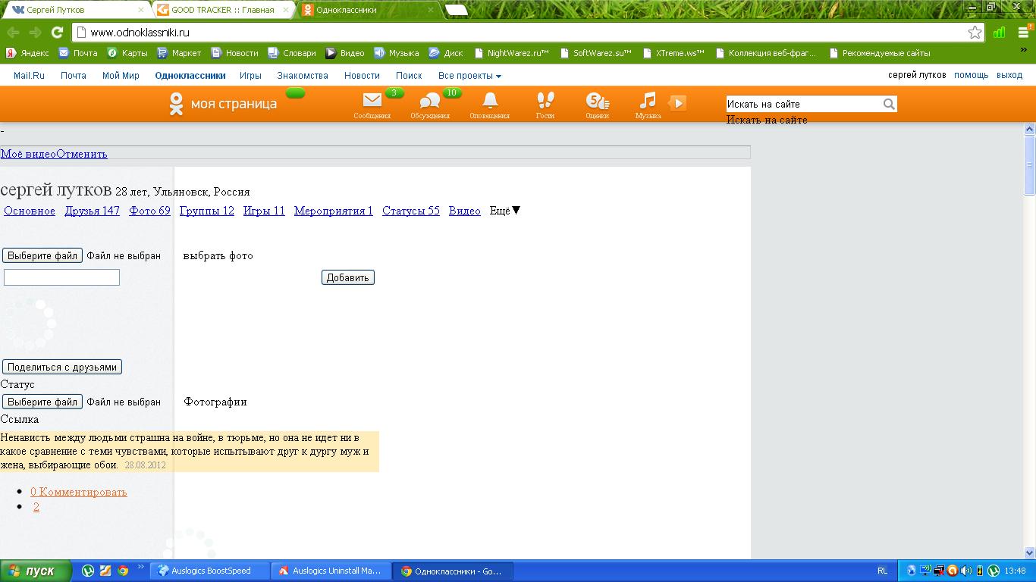The height and width of the screenshot is (582, 1036).
Task: Open the Музыка note icon
Action: [647, 101]
